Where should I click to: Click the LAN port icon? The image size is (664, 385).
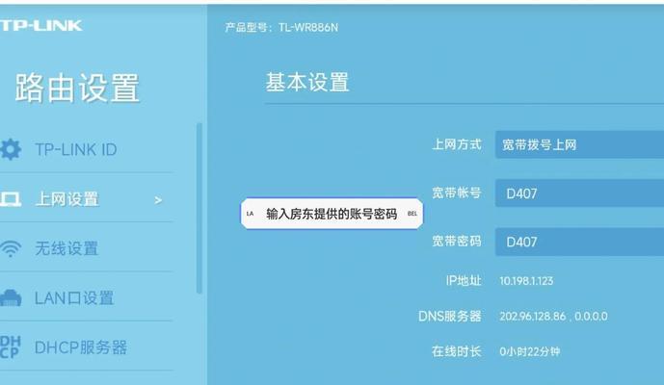click(11, 297)
